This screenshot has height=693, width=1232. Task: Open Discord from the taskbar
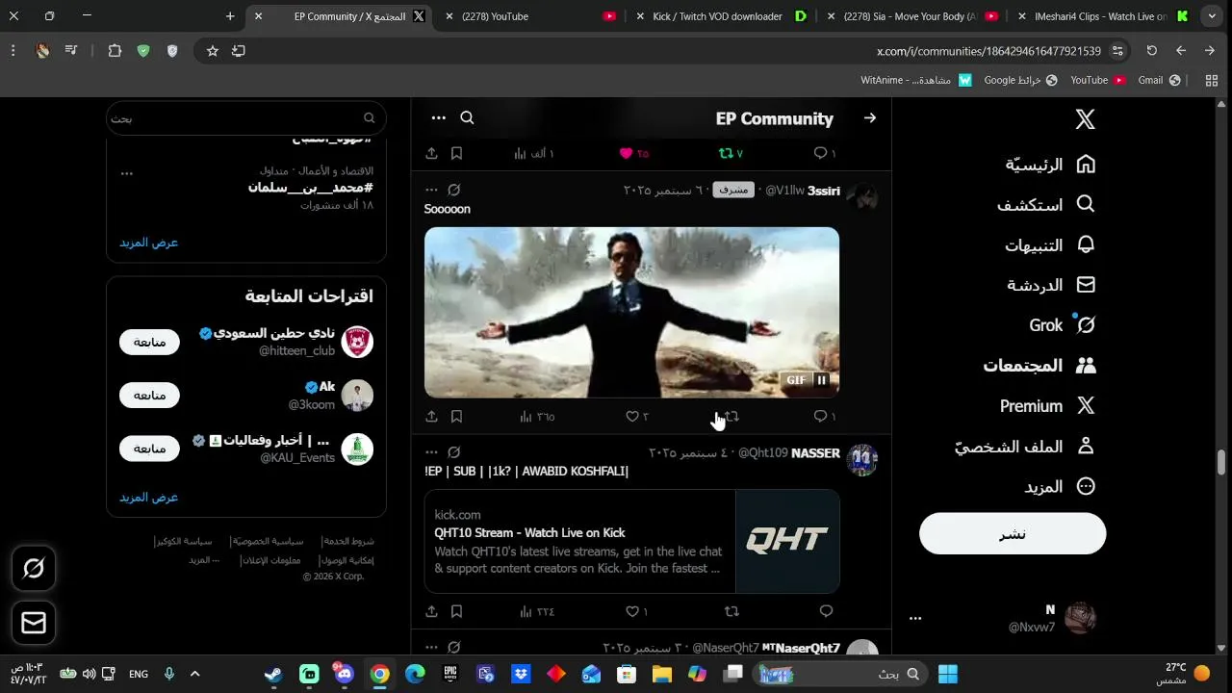[x=345, y=674]
